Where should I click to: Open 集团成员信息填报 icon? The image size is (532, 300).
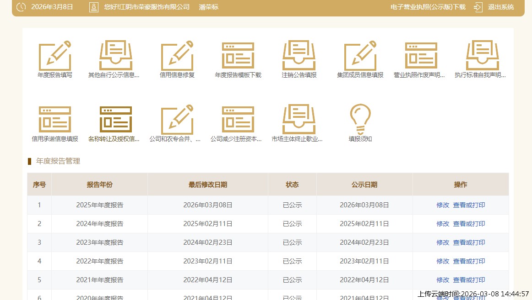pos(360,57)
